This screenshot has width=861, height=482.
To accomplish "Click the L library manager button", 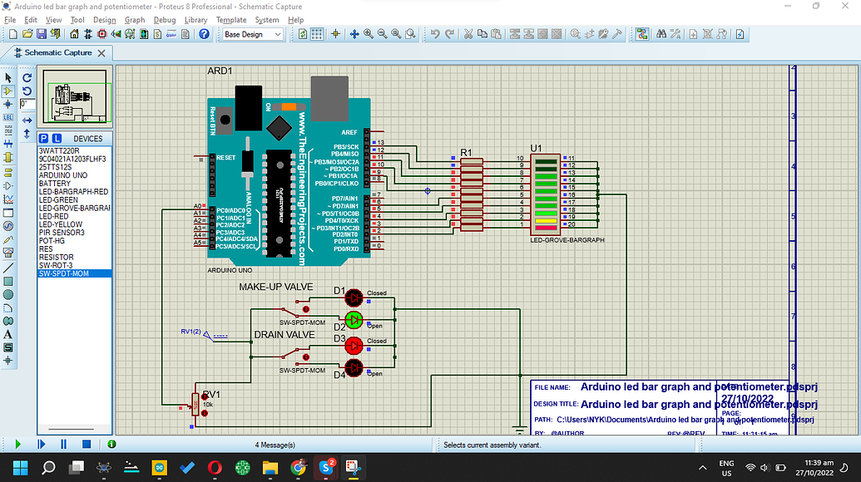I will click(57, 138).
